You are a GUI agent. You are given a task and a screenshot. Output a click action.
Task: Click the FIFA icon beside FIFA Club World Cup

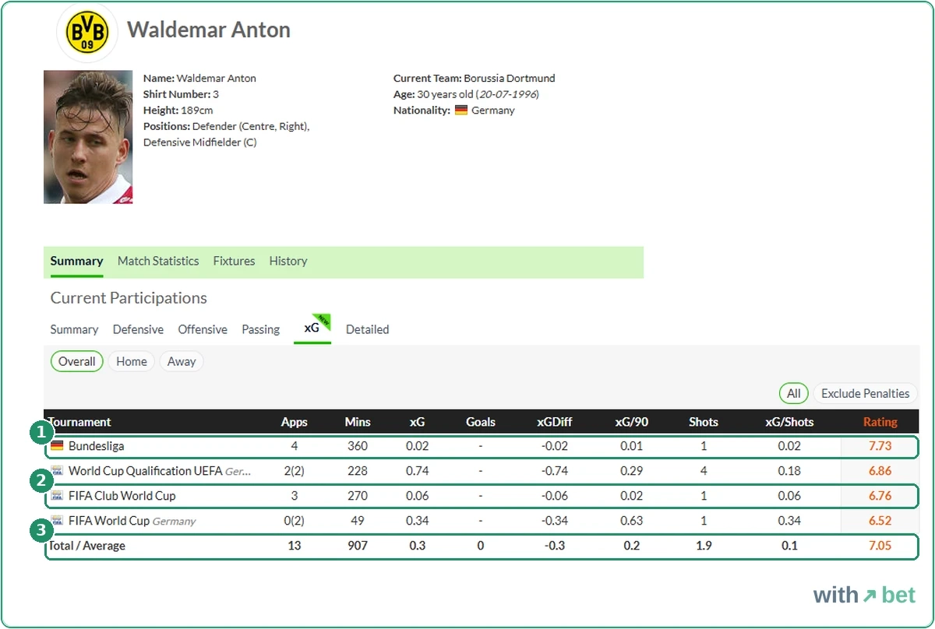point(57,496)
